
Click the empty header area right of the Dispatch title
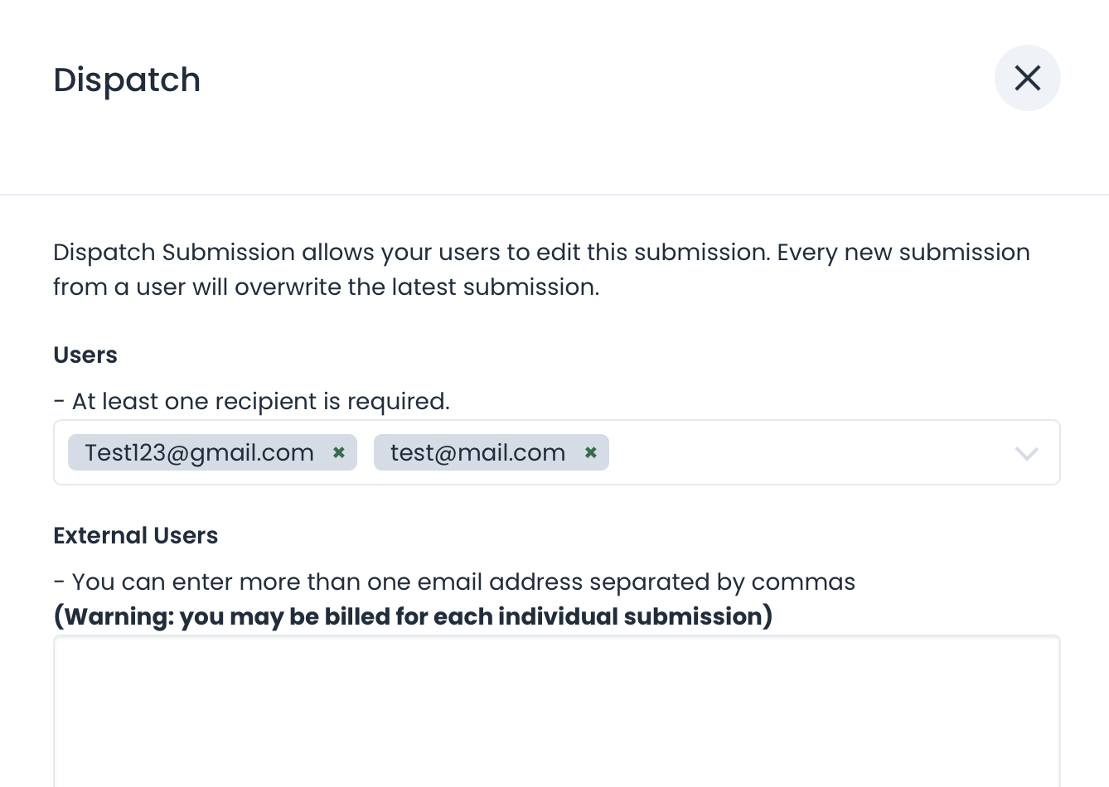(580, 80)
